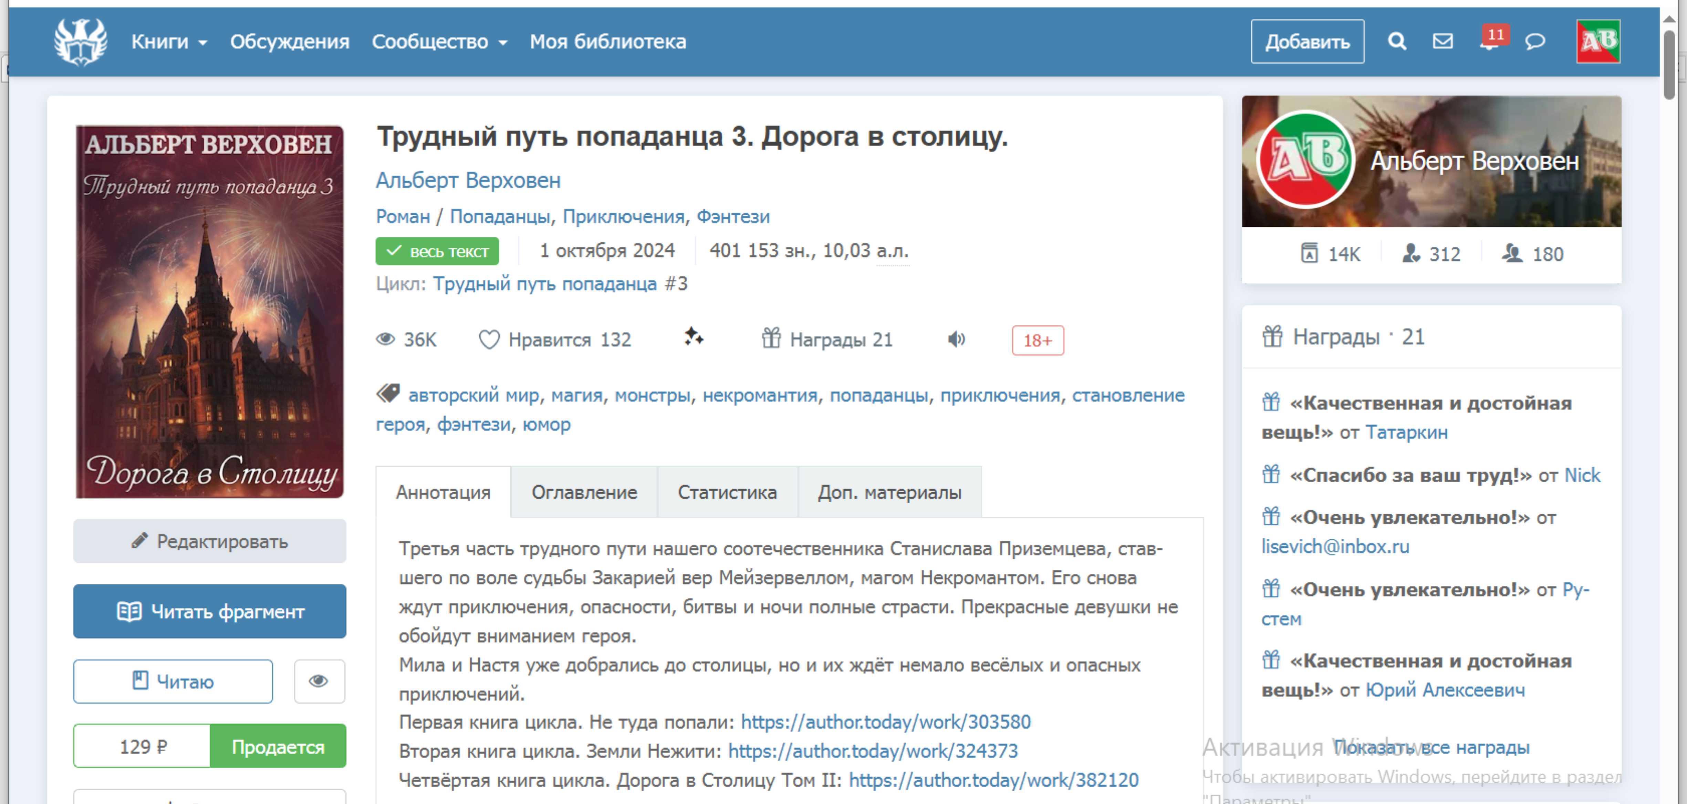
Task: Open the chat speech bubble icon
Action: coord(1535,42)
